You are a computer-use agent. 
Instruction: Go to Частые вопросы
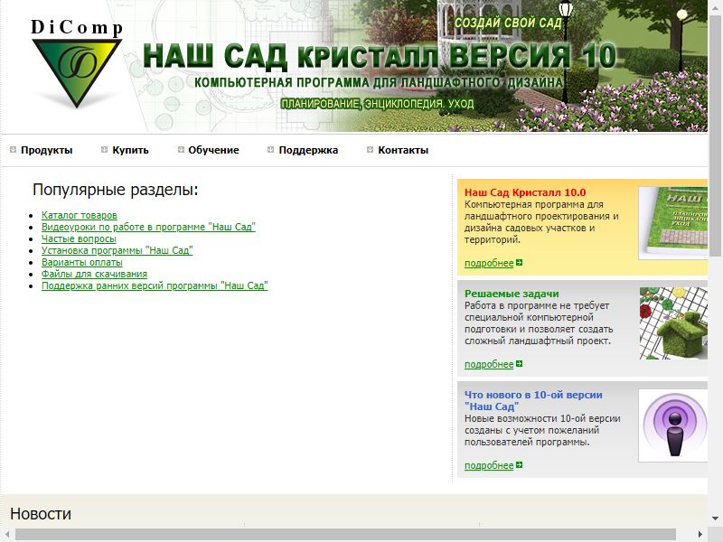[x=79, y=238]
